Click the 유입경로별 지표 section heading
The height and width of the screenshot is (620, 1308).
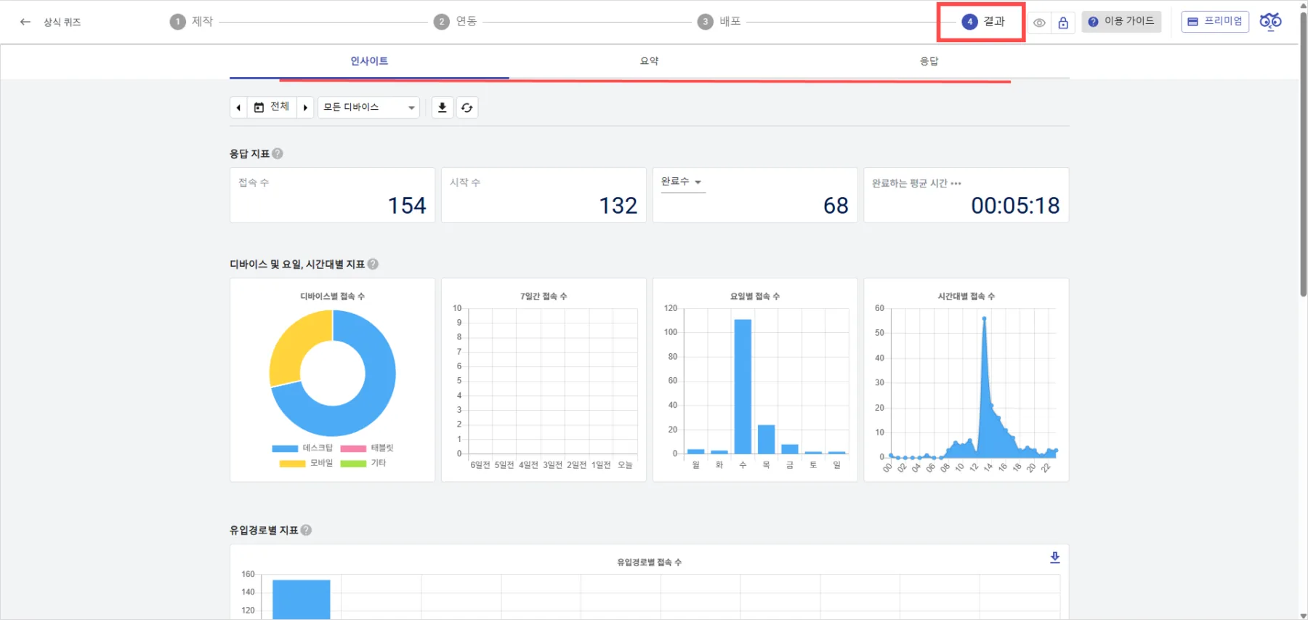pyautogui.click(x=264, y=530)
